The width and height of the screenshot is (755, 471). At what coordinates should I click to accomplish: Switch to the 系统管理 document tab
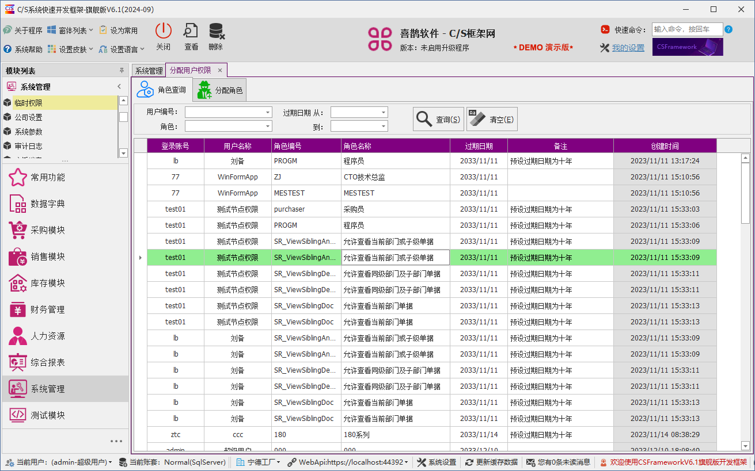[149, 71]
